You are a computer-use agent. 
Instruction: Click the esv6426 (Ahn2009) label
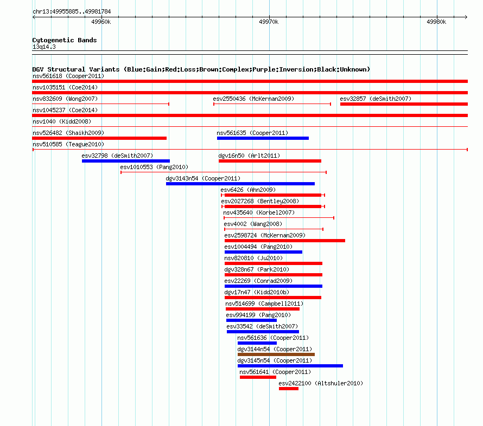(248, 190)
